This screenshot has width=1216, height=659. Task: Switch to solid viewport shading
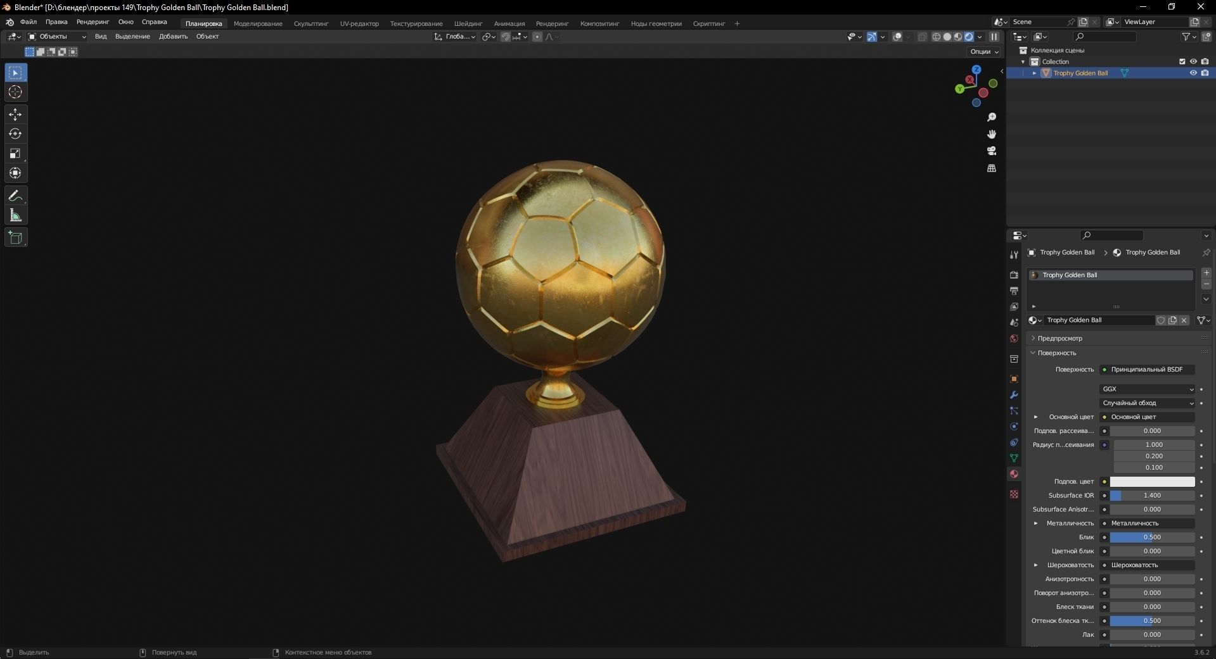click(x=947, y=37)
